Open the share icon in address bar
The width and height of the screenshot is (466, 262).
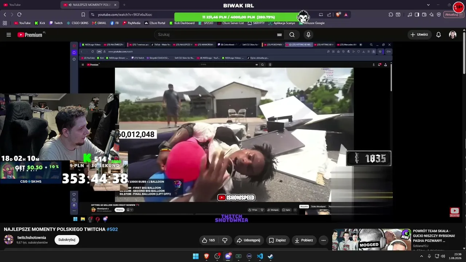(x=329, y=15)
